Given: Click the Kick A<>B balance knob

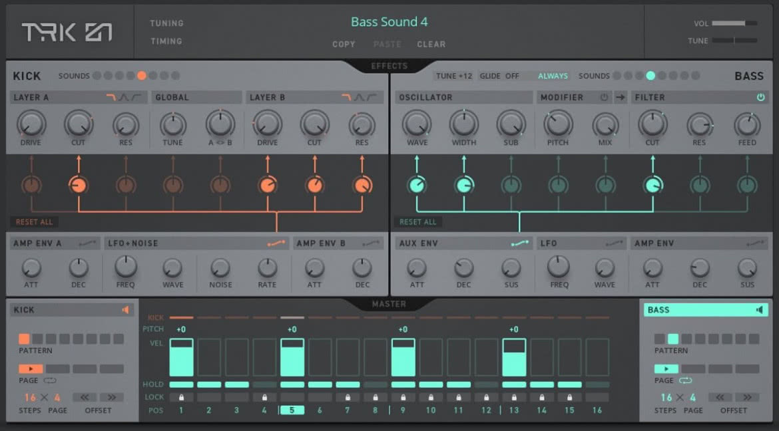Looking at the screenshot, I should click(220, 124).
